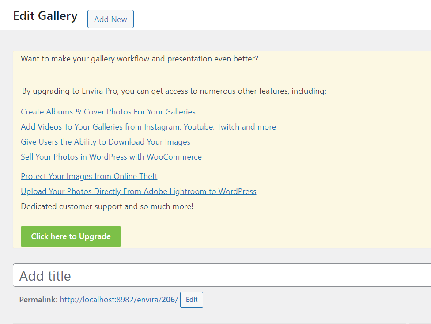
Task: Follow Upload Photos From Adobe Lightroom link
Action: (x=139, y=191)
